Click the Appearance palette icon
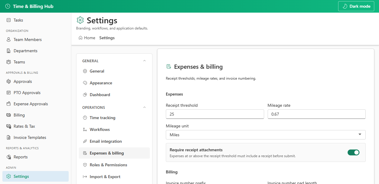 [85, 83]
